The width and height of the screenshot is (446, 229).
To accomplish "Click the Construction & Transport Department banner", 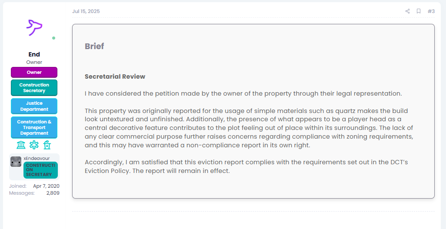I will (34, 127).
